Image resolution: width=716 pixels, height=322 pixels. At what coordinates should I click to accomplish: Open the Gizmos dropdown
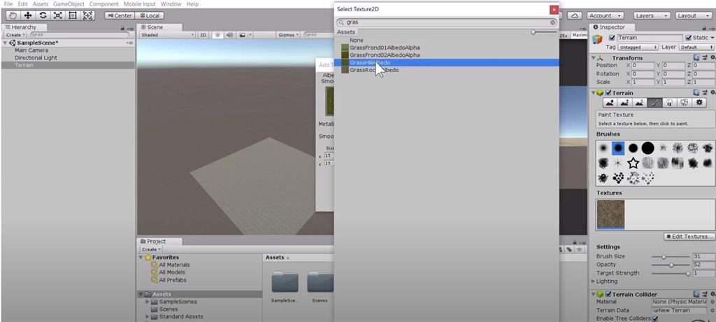tap(289, 35)
